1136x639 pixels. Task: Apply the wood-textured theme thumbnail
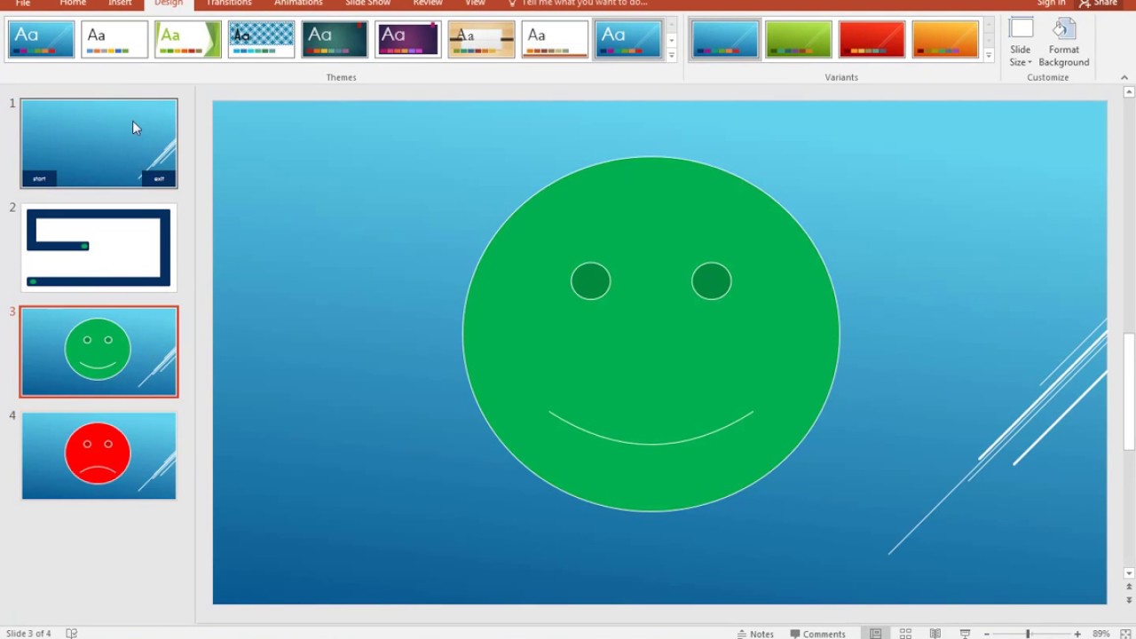pos(481,40)
